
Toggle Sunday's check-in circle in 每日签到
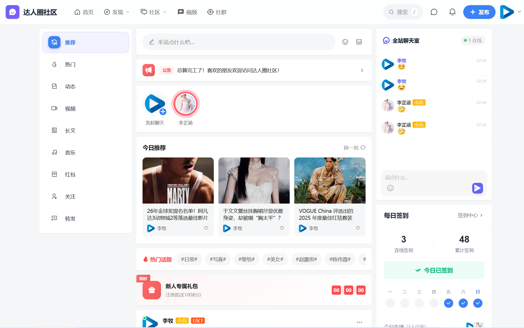[x=478, y=303]
